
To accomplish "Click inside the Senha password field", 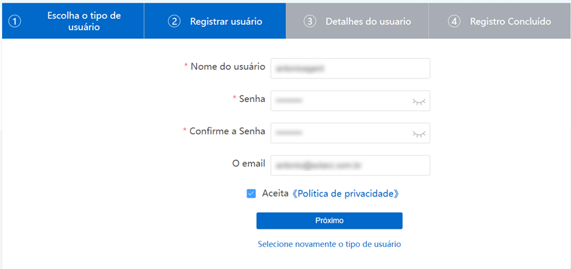I will pyautogui.click(x=339, y=101).
